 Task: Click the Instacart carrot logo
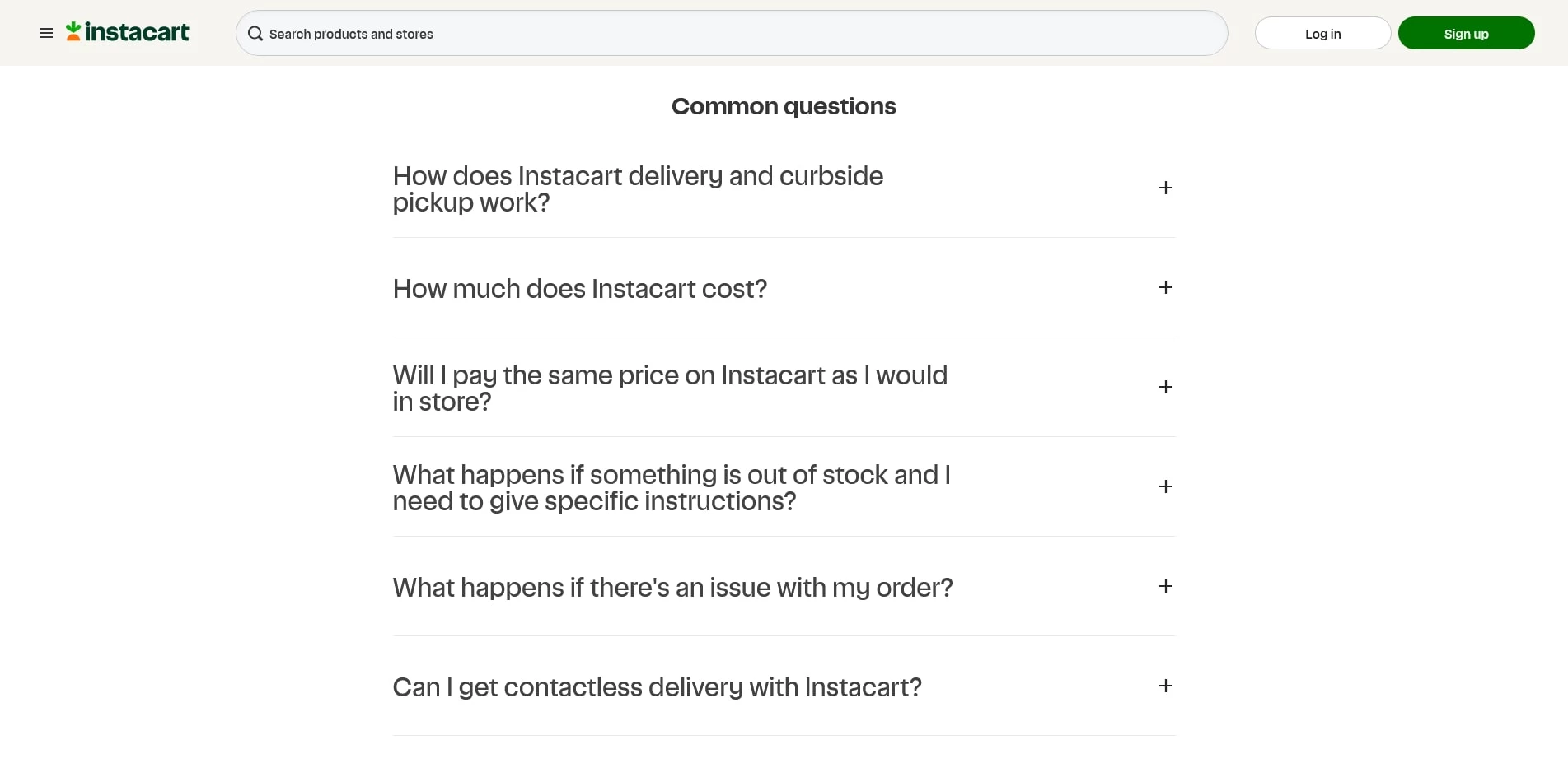point(74,30)
